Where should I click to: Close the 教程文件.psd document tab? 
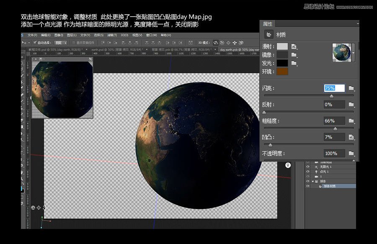(x=86, y=50)
